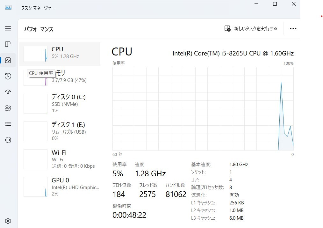
Task: Open the more options menu
Action: point(293,28)
